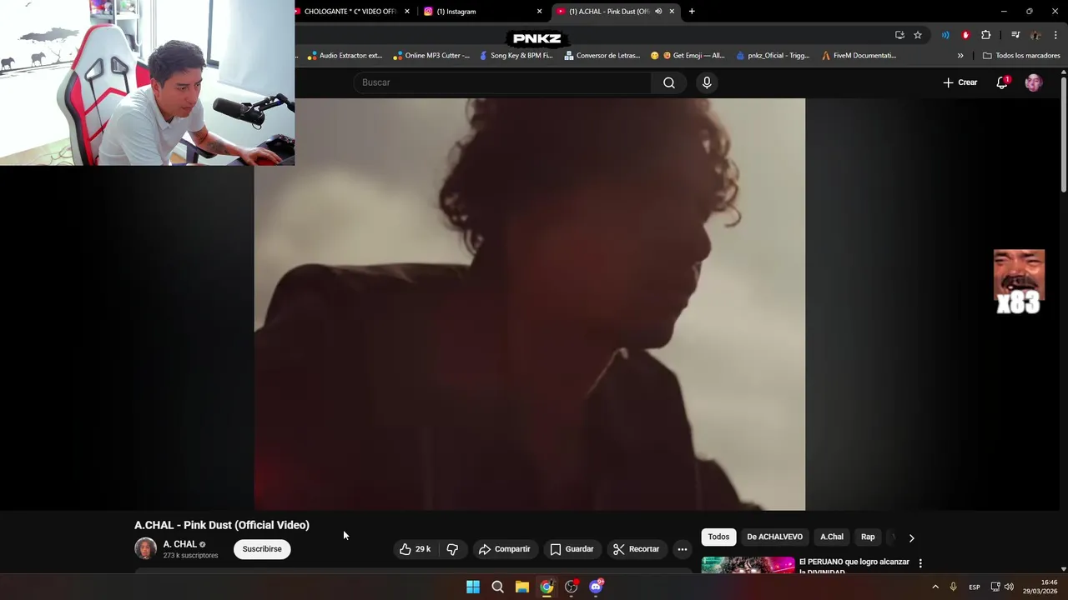Open Chrome profile avatar in toolbar
The image size is (1068, 600).
1035,35
